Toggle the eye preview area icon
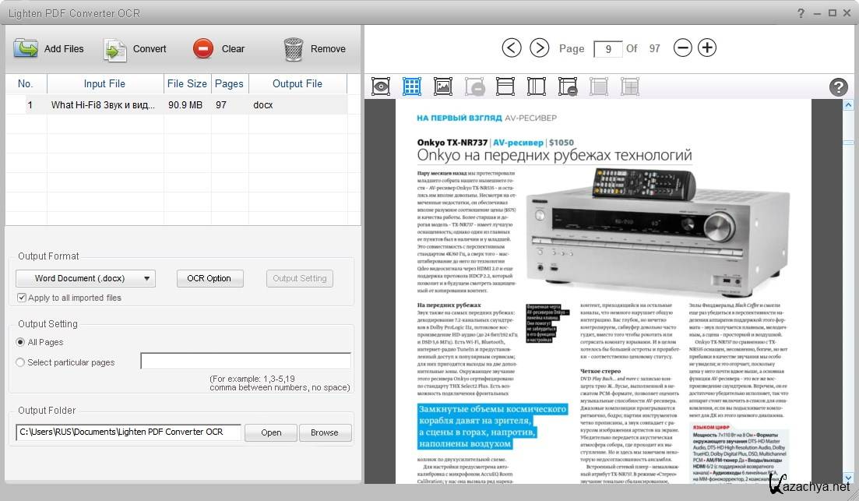 pyautogui.click(x=380, y=86)
